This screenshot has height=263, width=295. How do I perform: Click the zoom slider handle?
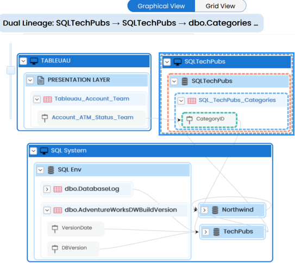[11, 70]
